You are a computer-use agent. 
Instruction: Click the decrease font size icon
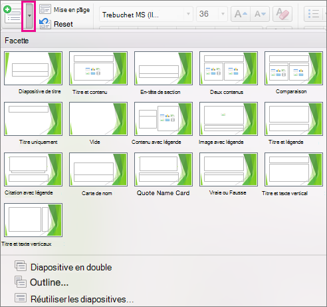pos(260,14)
